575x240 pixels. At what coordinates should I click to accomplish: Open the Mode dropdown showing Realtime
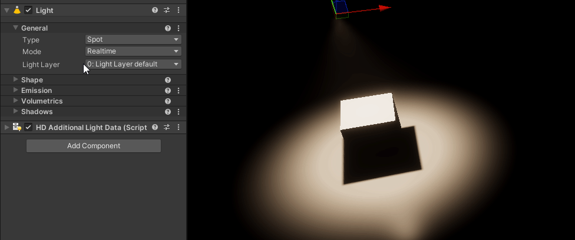133,51
